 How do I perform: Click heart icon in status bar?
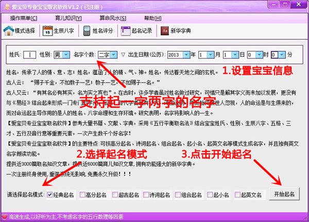pyautogui.click(x=4, y=217)
